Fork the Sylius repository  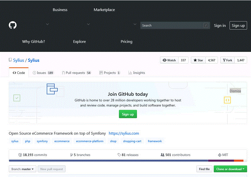click(x=227, y=60)
